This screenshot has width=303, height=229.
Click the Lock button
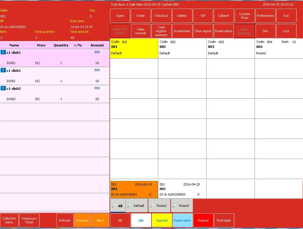286,31
